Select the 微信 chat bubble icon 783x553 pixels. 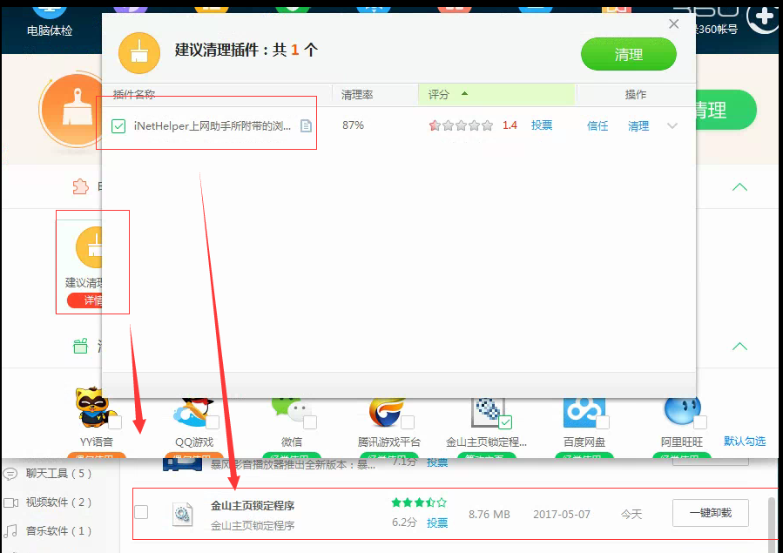[292, 412]
